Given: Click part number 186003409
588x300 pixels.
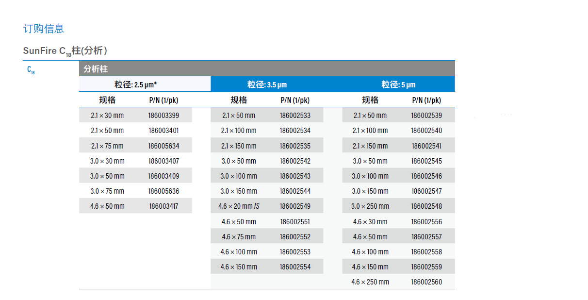Looking at the screenshot, I should tap(163, 176).
